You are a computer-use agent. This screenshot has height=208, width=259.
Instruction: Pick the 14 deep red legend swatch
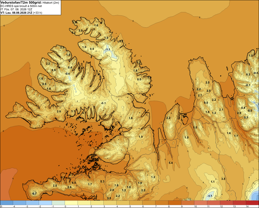coord(253,203)
